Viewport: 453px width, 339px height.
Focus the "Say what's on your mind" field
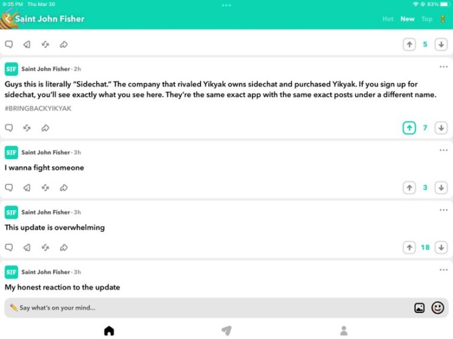[208, 308]
